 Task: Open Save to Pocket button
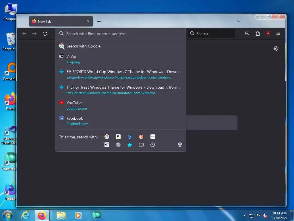point(247,33)
